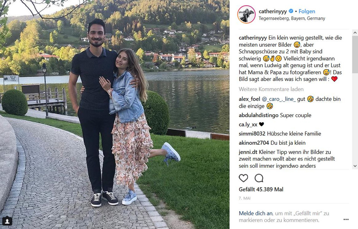Click the tagged people icon on photo

[7, 221]
